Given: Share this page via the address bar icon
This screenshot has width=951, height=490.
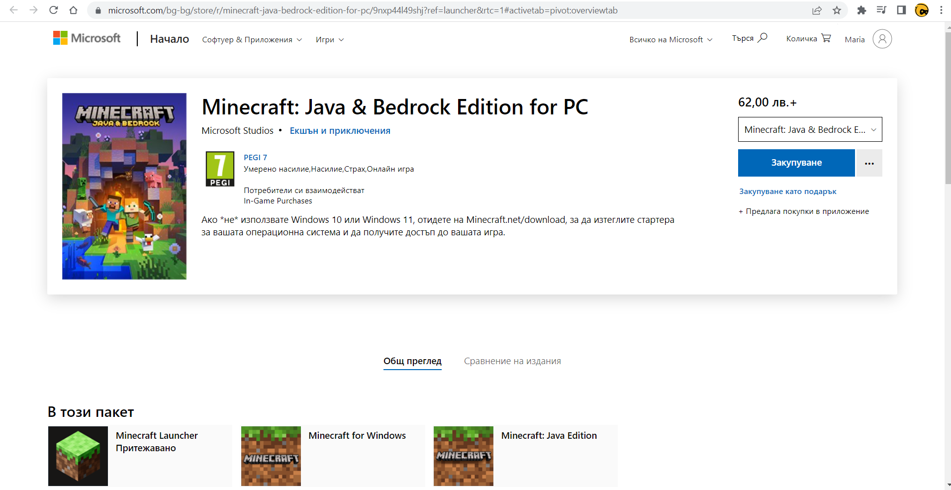Looking at the screenshot, I should click(x=817, y=10).
